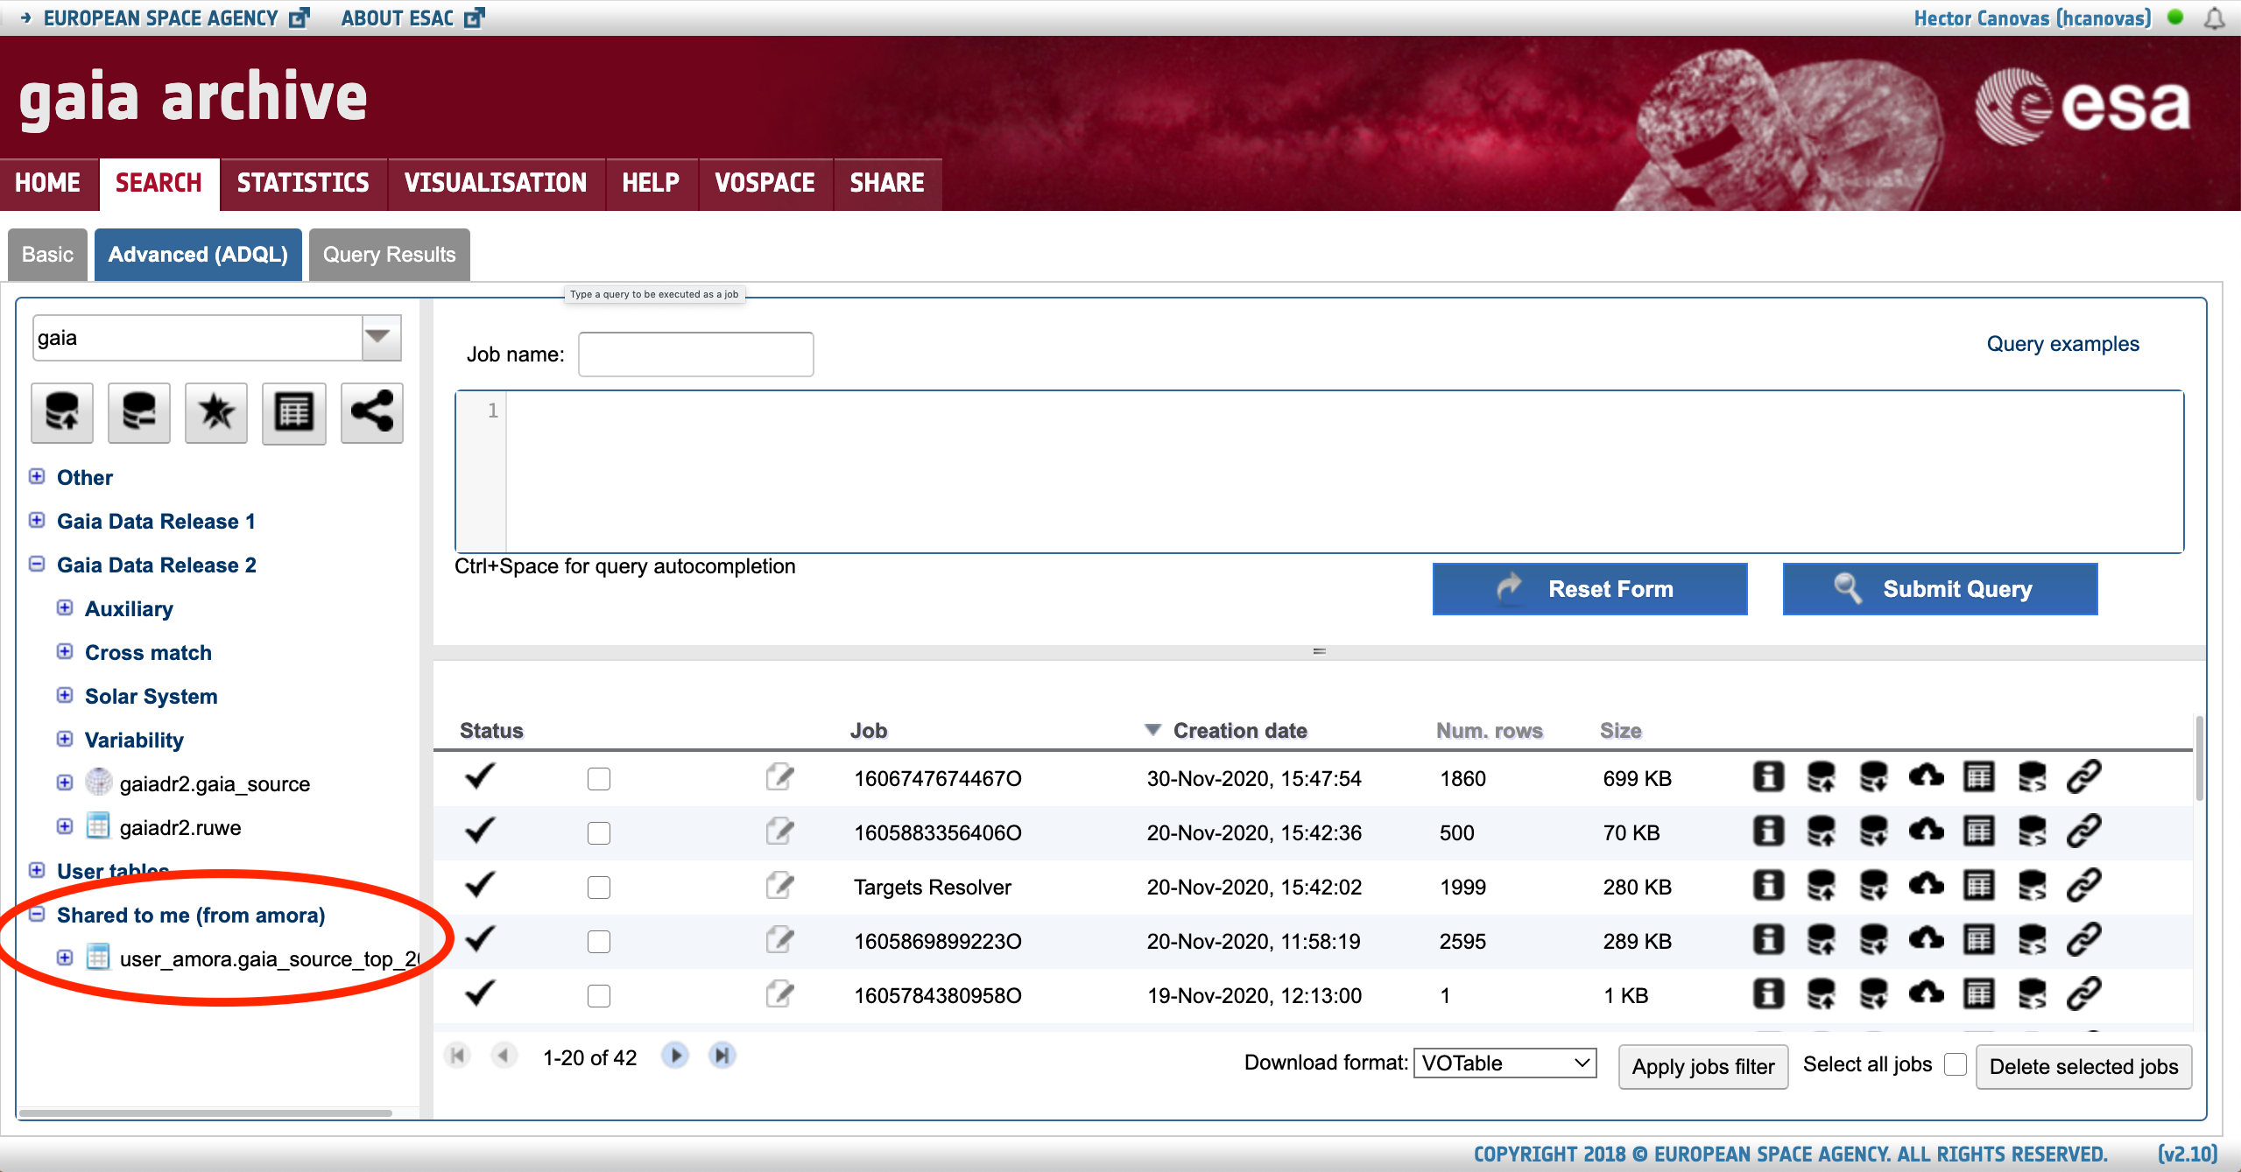Open the STATISTICS menu
The image size is (2241, 1172).
point(303,183)
